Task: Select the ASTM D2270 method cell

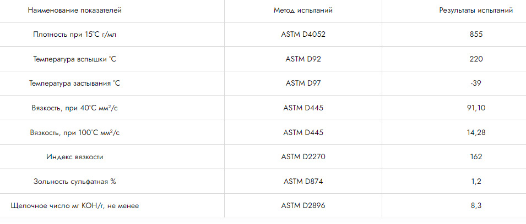Action: tap(303, 157)
